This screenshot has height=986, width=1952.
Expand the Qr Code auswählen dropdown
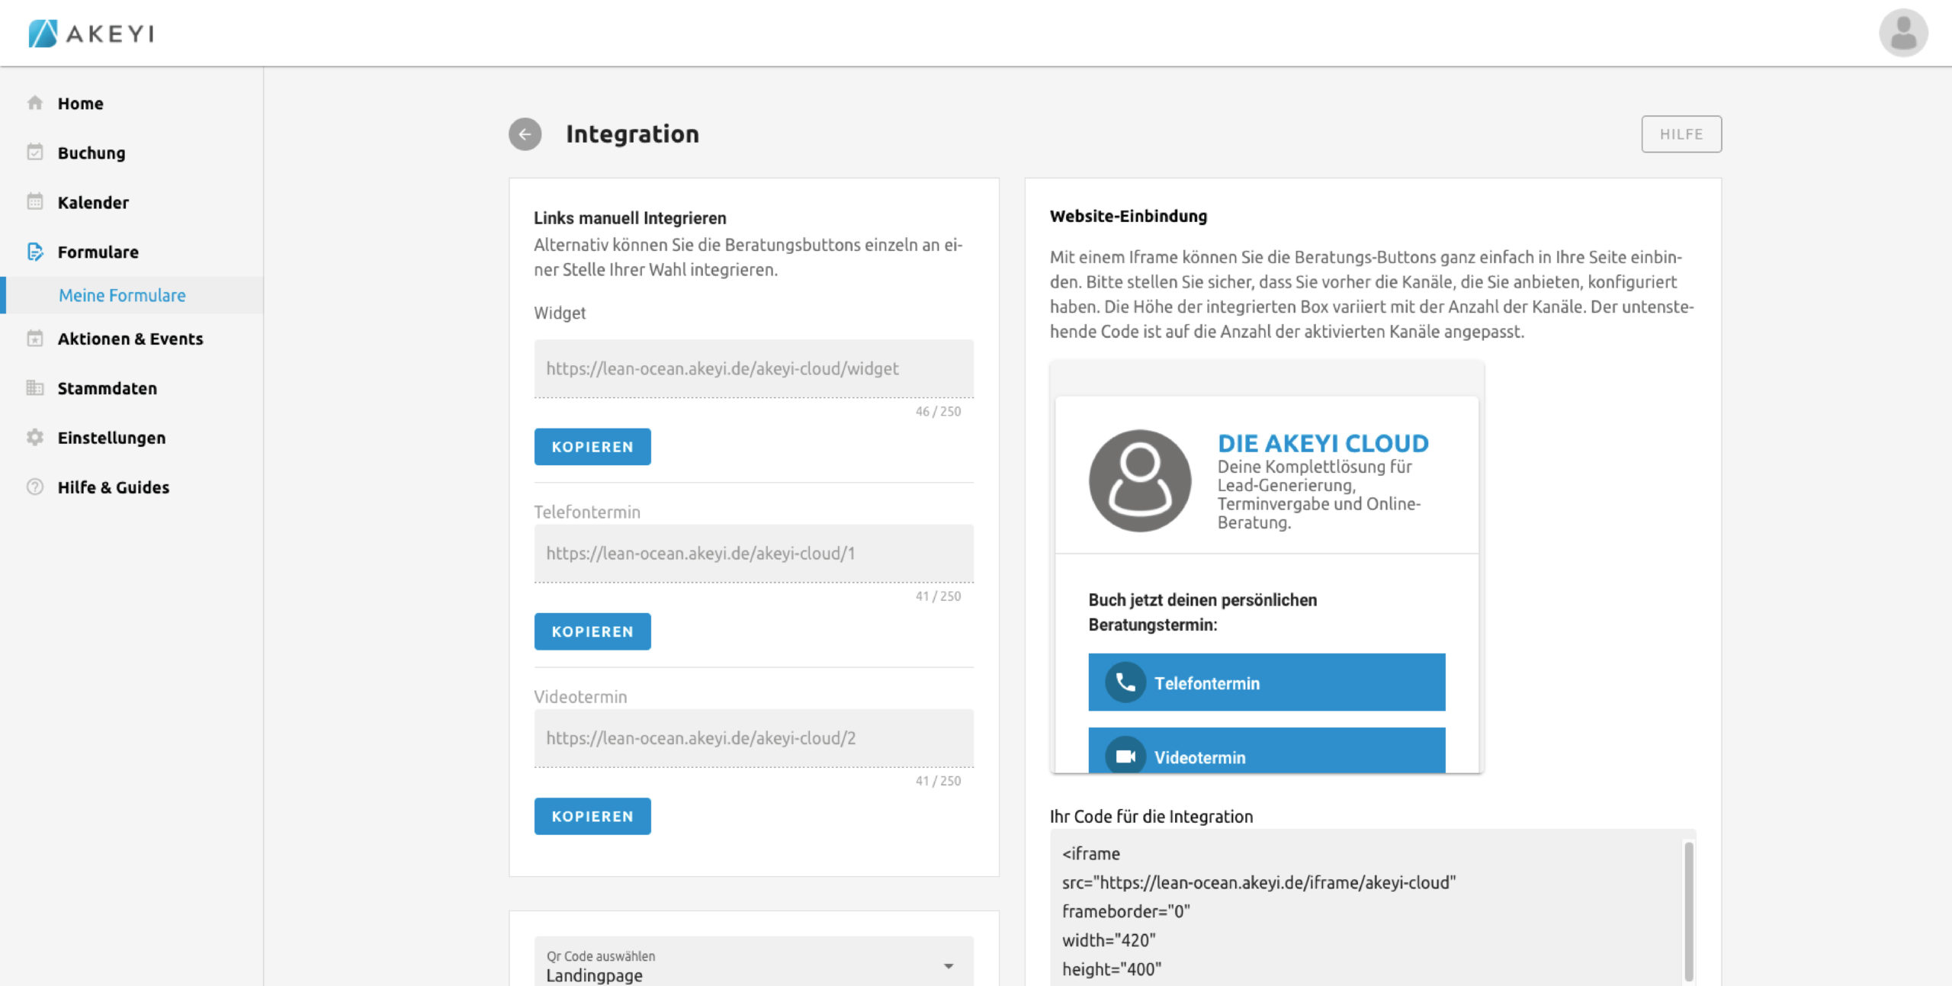point(948,966)
